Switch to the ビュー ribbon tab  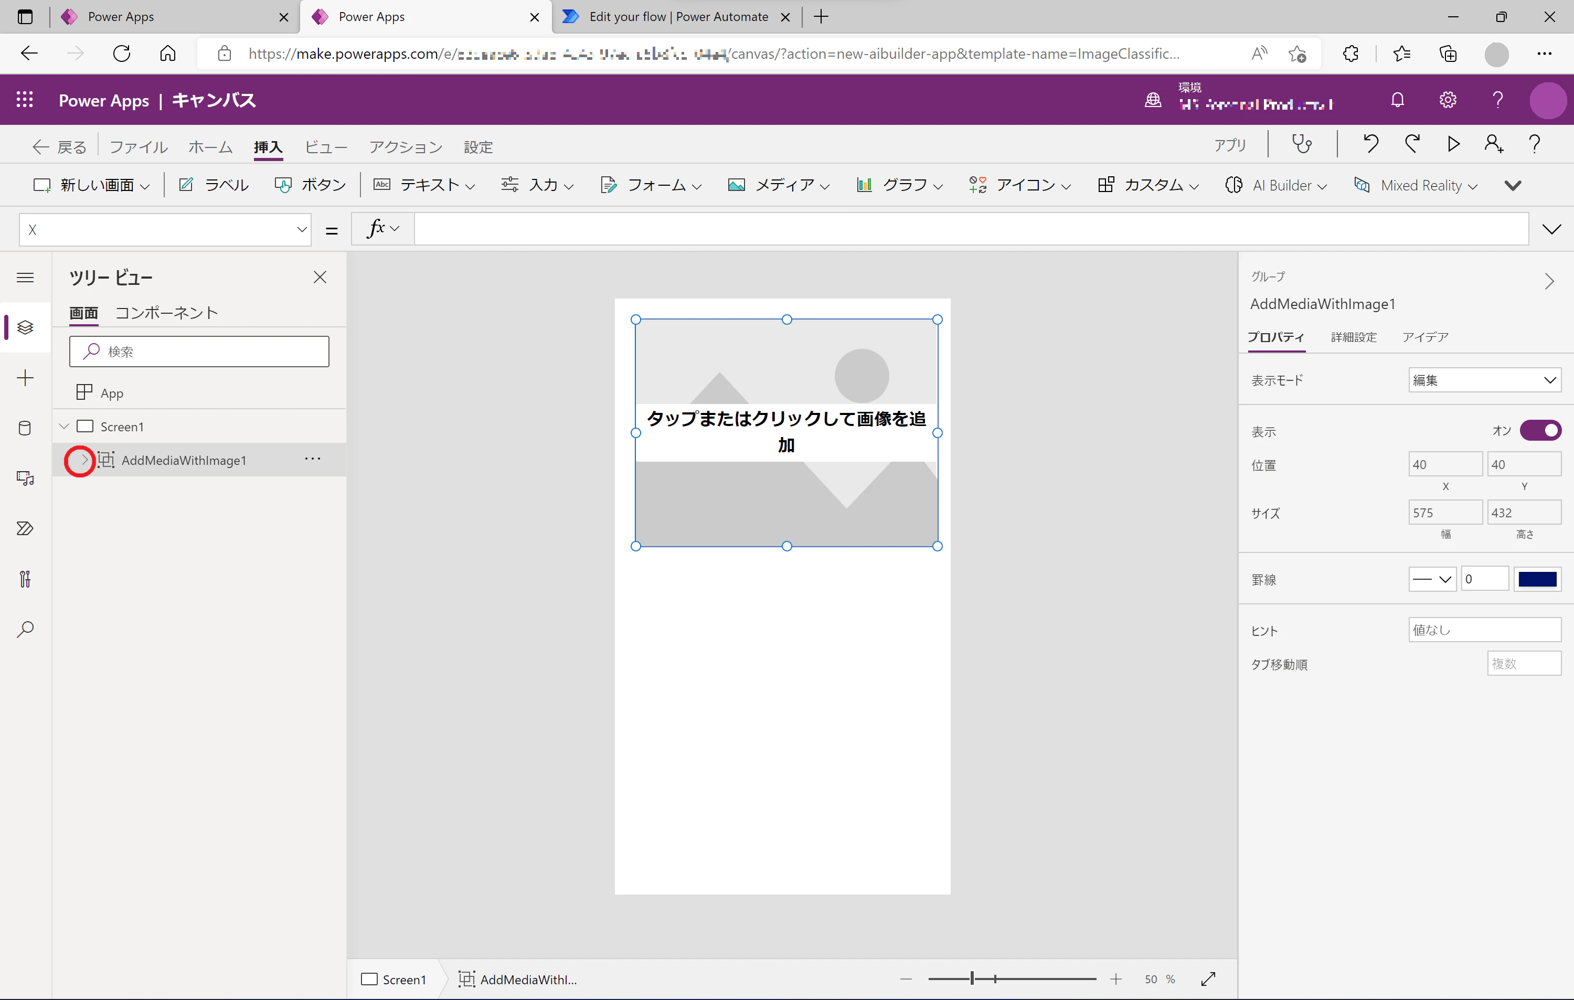click(x=326, y=147)
